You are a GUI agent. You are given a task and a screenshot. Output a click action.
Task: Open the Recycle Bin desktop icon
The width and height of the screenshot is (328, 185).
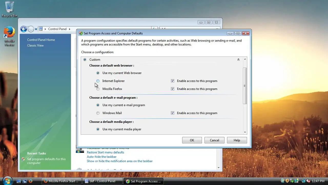9,9
